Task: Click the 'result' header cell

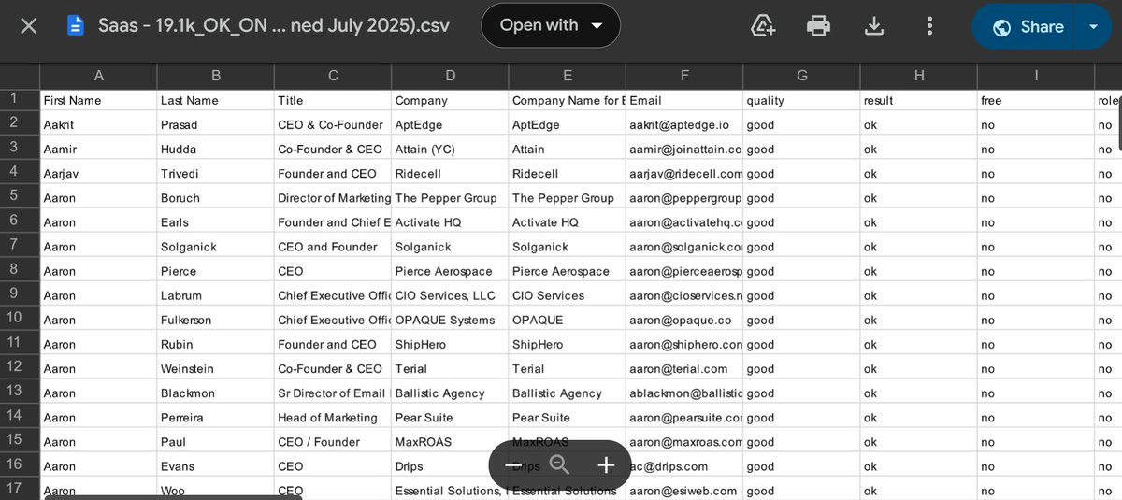Action: pyautogui.click(x=918, y=100)
